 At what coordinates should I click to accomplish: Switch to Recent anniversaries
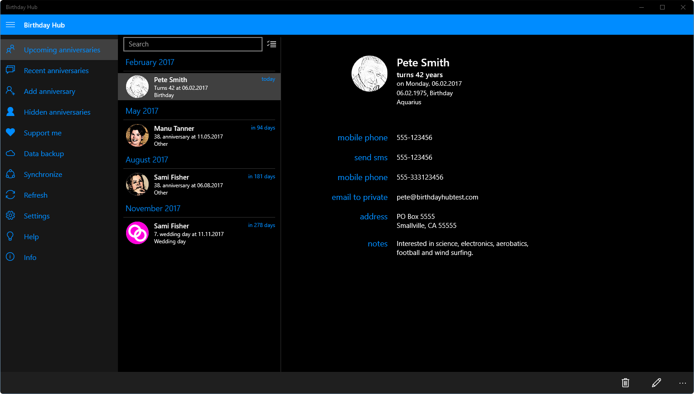point(56,70)
